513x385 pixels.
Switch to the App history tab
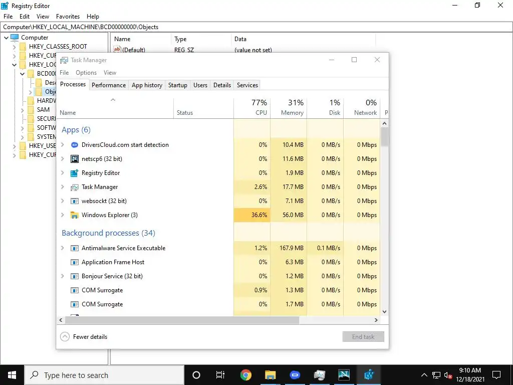tap(147, 85)
